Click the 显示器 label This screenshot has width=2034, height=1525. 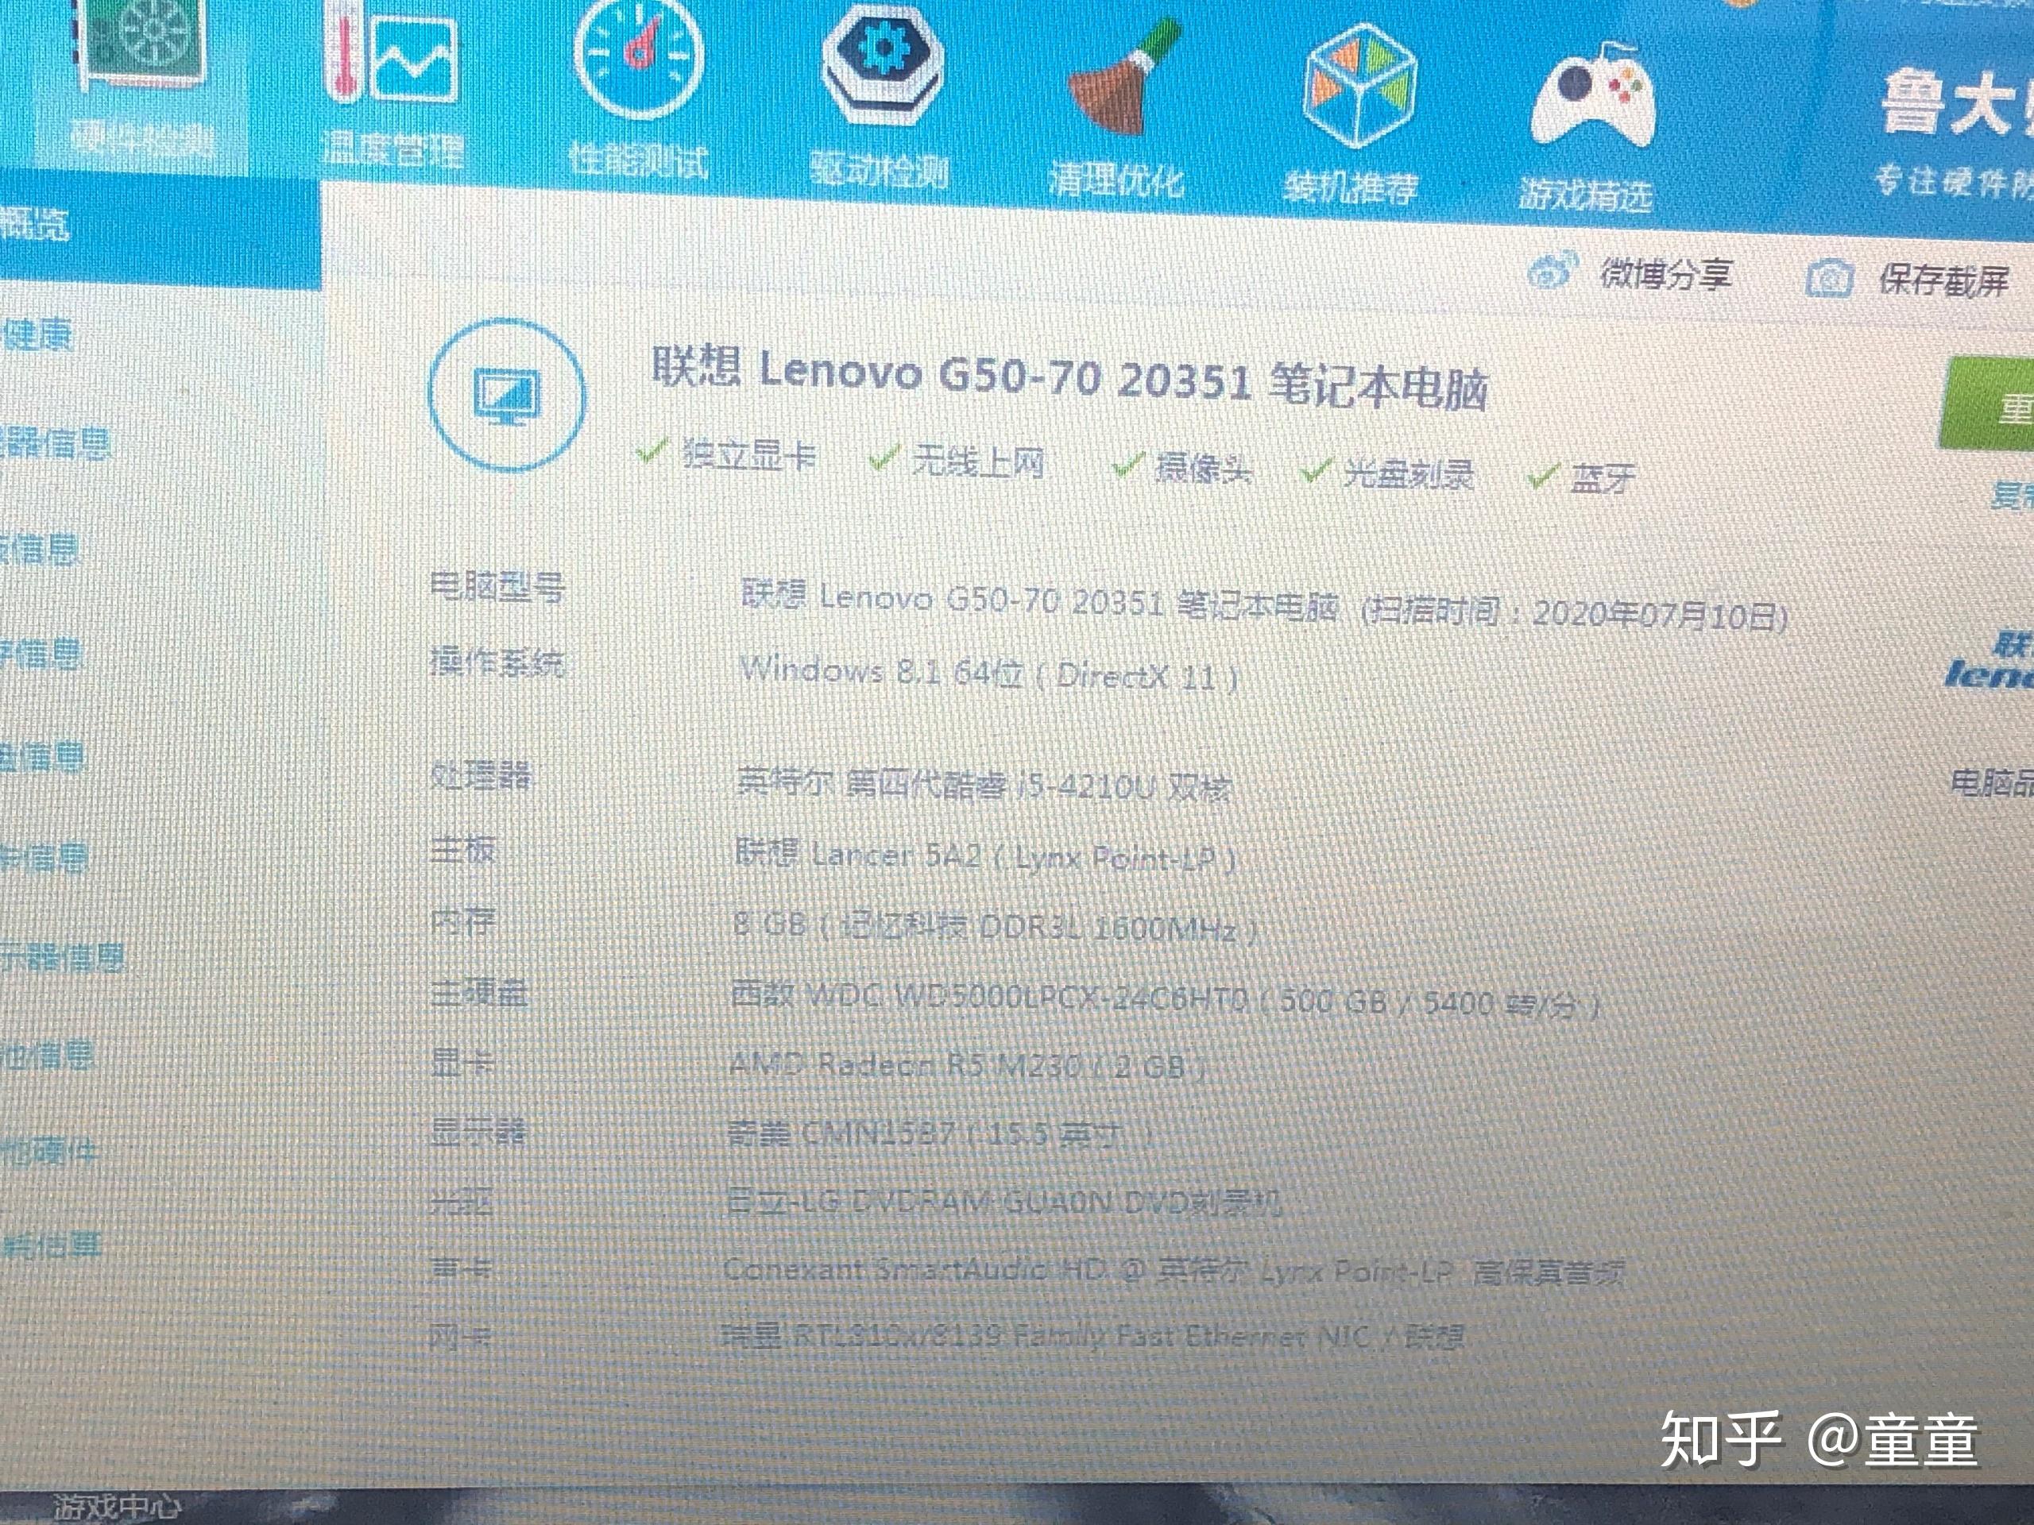pyautogui.click(x=478, y=1131)
